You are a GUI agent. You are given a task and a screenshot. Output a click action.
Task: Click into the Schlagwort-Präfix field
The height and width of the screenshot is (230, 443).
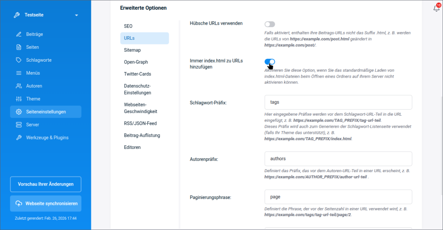coord(338,102)
